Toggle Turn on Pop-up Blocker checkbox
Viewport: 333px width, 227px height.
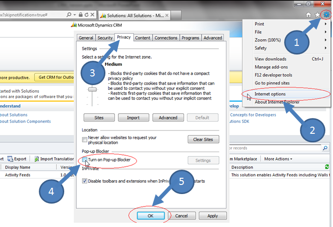(x=84, y=160)
